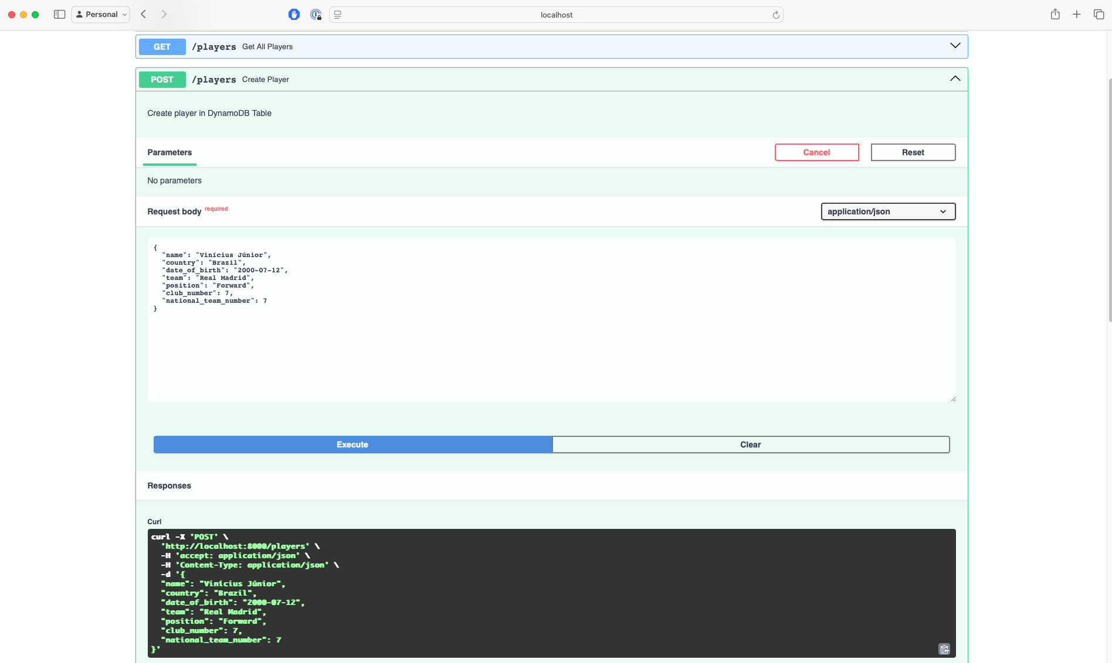This screenshot has width=1112, height=663.
Task: Click the 'Curl' label
Action: click(154, 521)
